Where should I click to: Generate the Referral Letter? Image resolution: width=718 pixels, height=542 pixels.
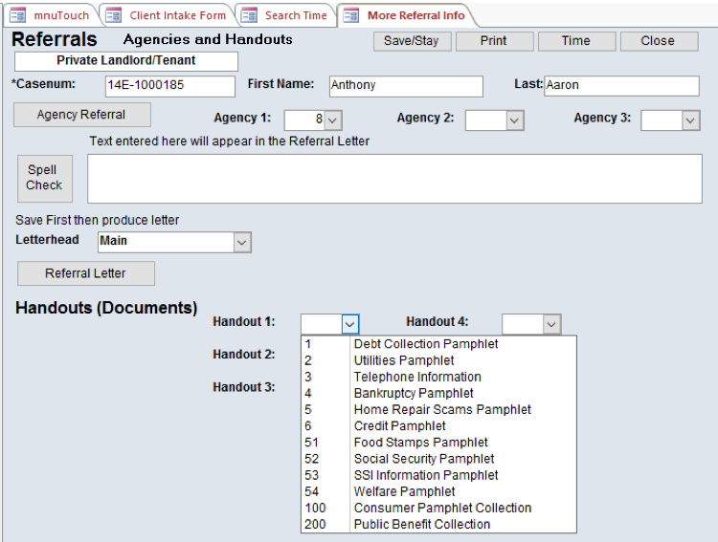coord(85,273)
